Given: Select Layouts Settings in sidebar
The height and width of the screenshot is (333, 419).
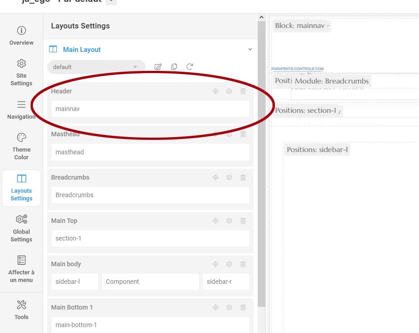Looking at the screenshot, I should click(21, 188).
